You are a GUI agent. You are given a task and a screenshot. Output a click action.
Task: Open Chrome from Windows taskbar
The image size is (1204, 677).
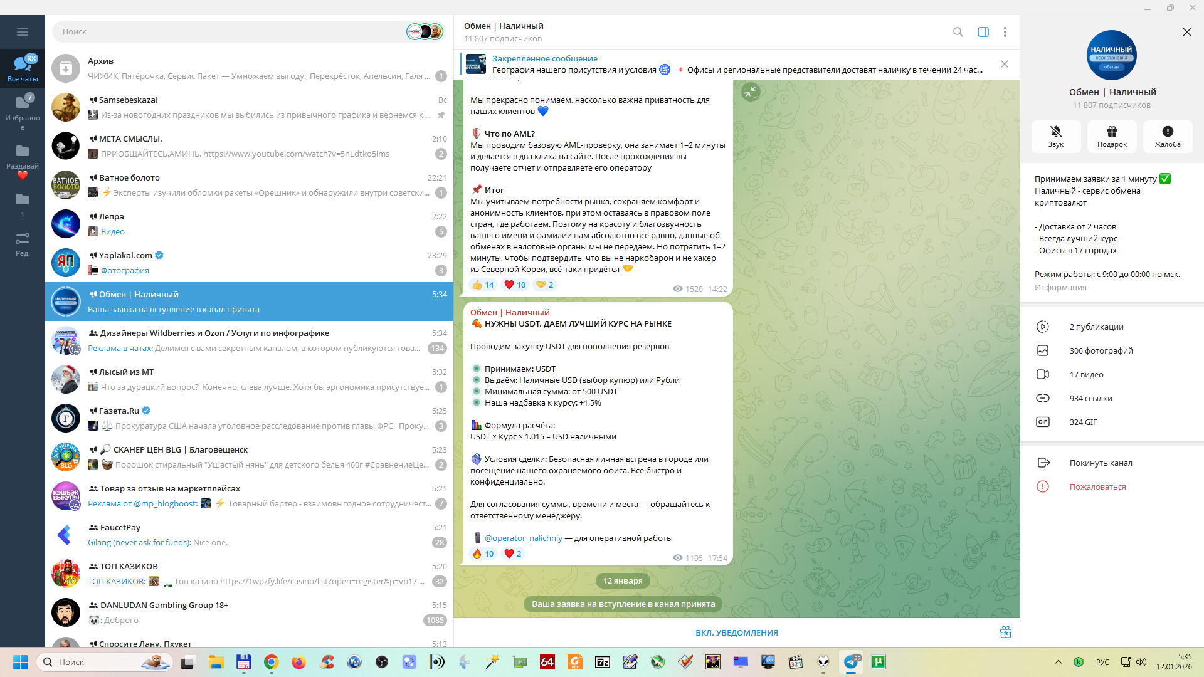click(271, 662)
